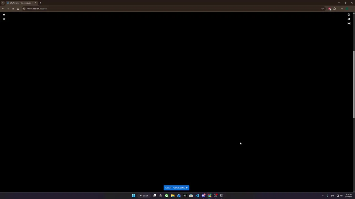The height and width of the screenshot is (199, 355).
Task: Click the microphone icon in system tray
Action: [x=328, y=196]
